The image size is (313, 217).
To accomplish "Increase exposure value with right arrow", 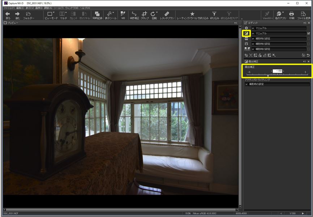I will tap(283, 71).
